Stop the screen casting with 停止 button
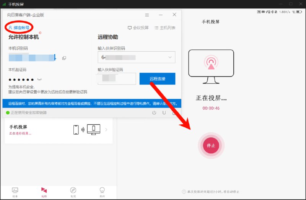 (x=211, y=145)
